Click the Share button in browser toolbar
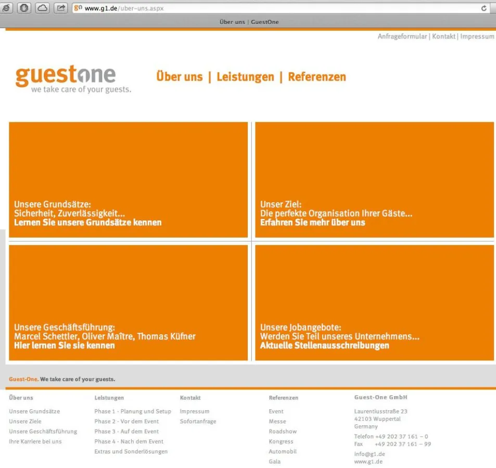Viewport: 496px width, 468px height. [x=61, y=8]
